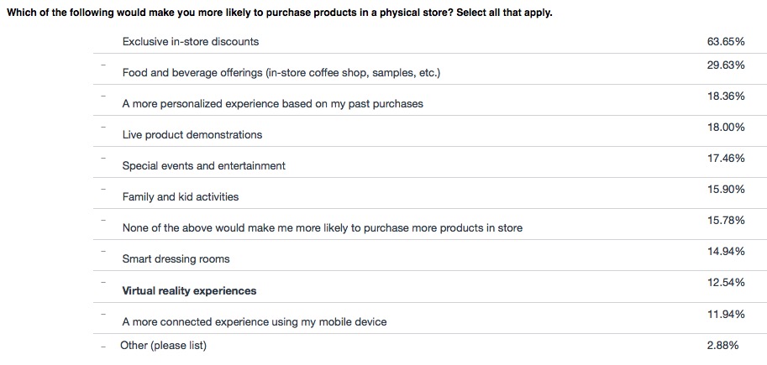
Task: Click the 2.88% percentage value
Action: 722,346
